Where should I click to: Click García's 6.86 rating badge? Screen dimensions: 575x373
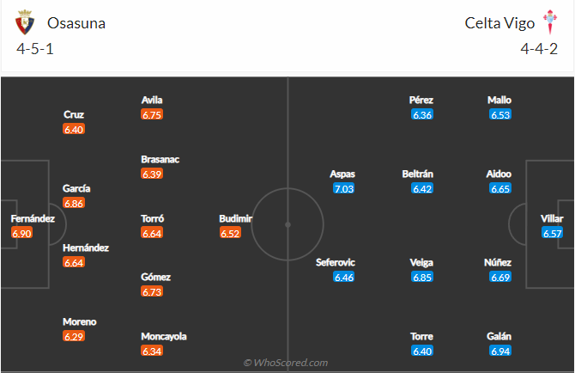tap(74, 204)
